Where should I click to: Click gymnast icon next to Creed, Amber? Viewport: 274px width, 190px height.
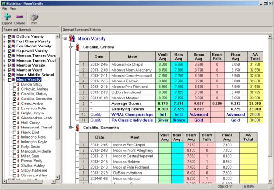click(18, 103)
